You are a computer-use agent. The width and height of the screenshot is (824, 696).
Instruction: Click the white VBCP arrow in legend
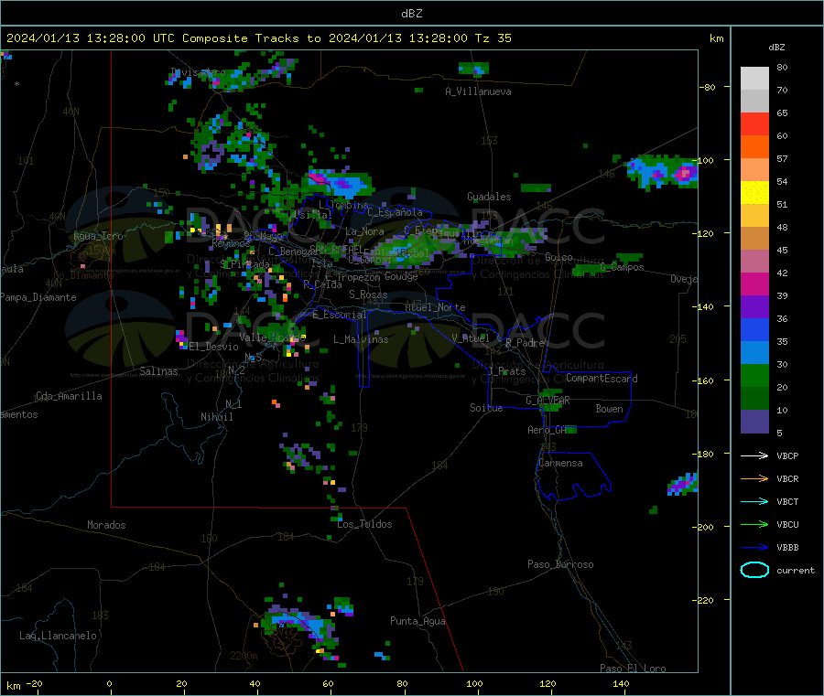(754, 455)
